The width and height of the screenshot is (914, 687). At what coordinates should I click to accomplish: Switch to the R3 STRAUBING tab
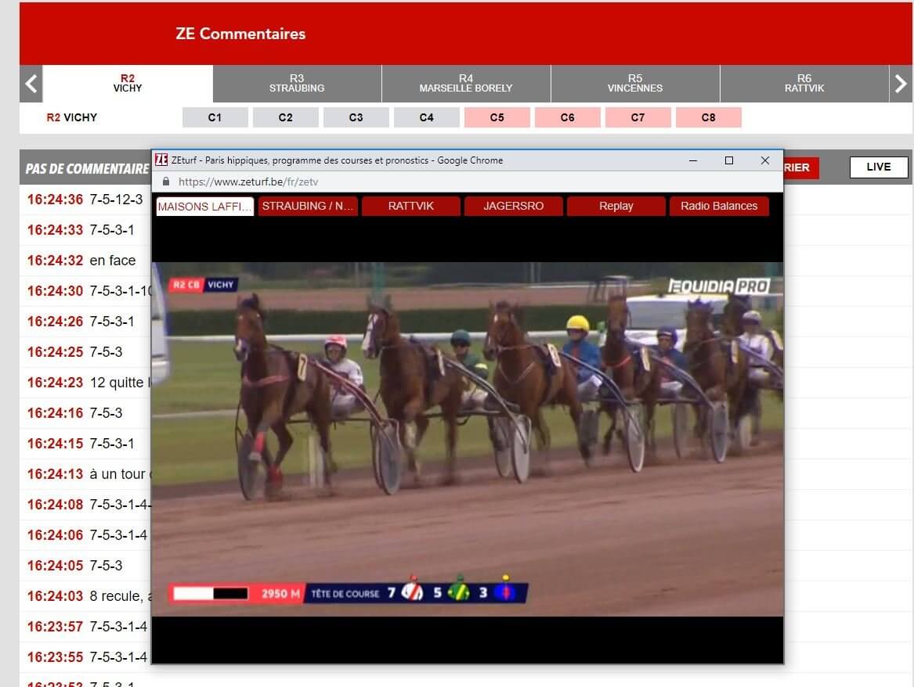[x=297, y=83]
